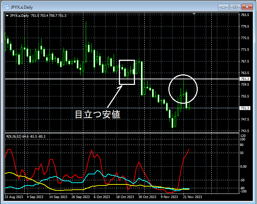
Task: Click the chart window icon beside JPYX.a,Daily
Action: (7, 7)
